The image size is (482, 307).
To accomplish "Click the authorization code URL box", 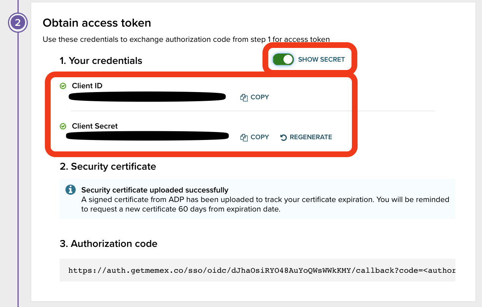I will [x=257, y=270].
